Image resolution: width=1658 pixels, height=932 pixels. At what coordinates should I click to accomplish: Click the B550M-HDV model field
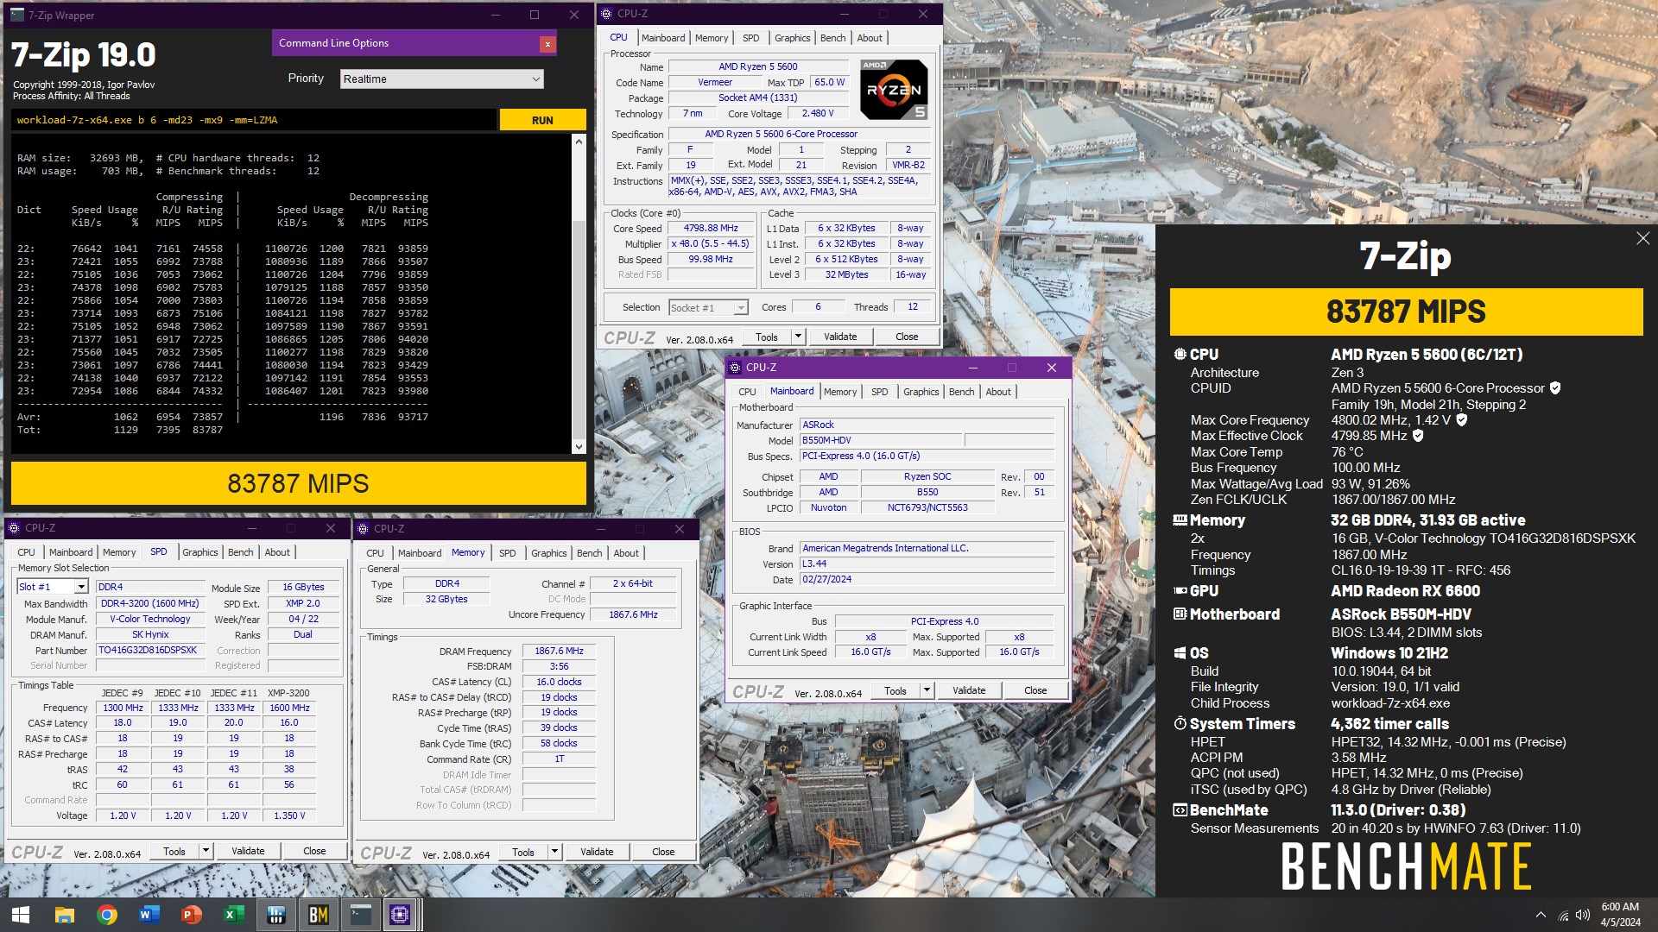pos(880,440)
